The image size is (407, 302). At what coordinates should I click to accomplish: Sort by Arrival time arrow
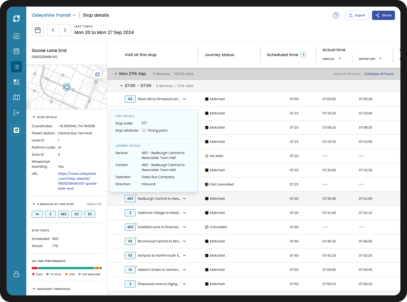point(340,59)
